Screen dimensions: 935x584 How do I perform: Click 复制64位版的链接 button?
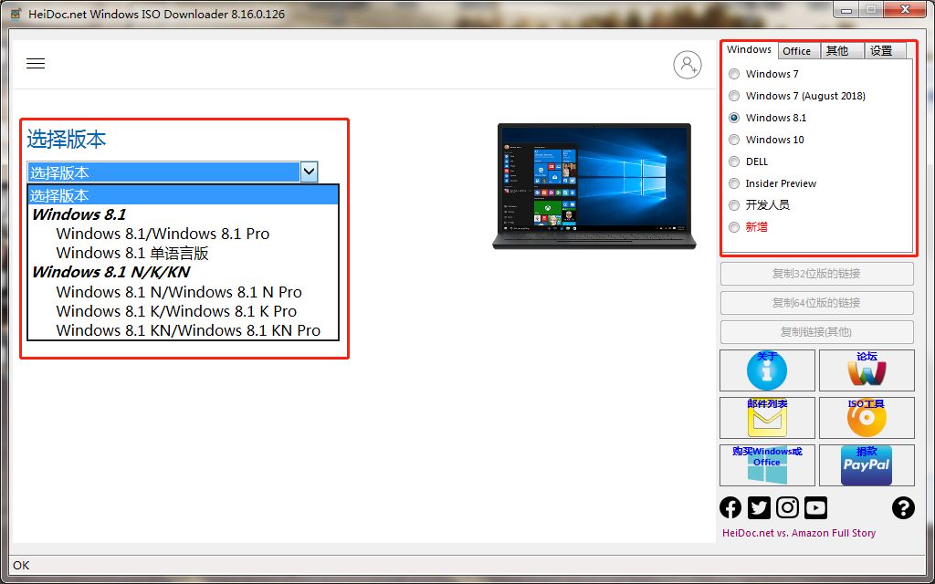pos(816,303)
